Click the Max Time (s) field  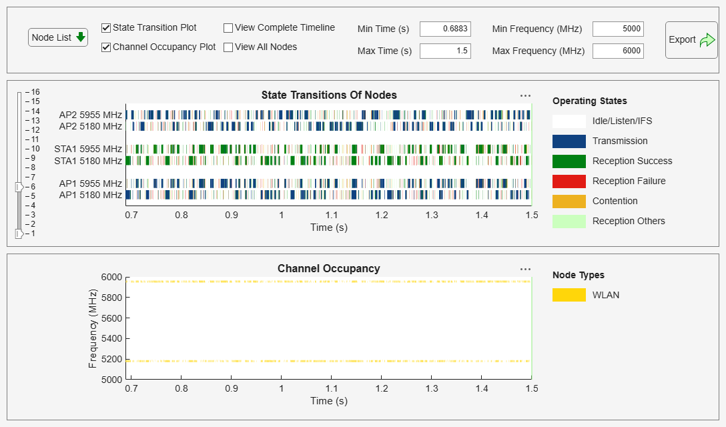446,51
